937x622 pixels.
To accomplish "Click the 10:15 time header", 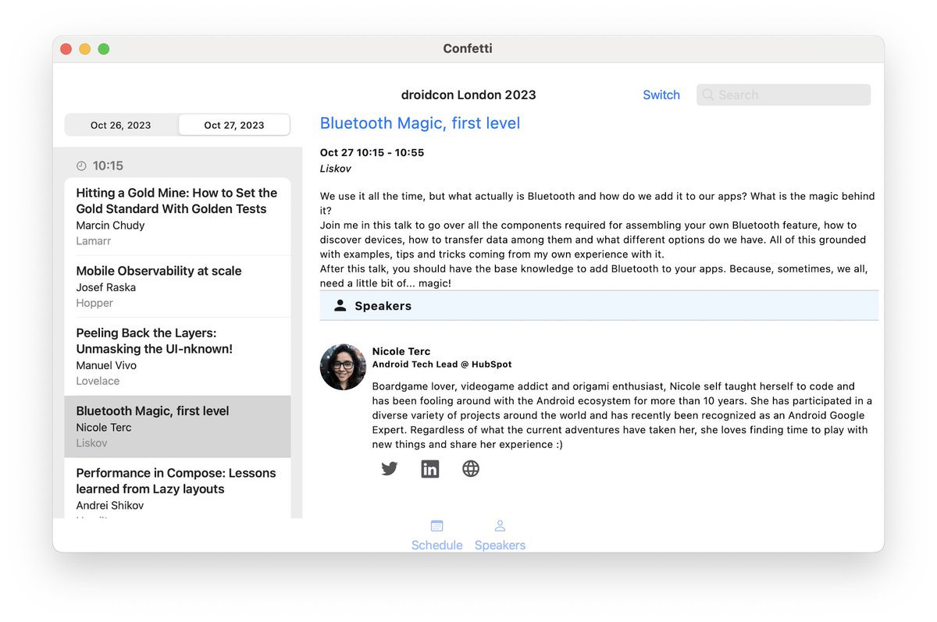I will click(x=108, y=165).
